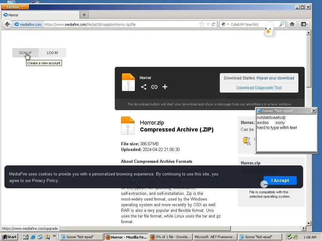Open the Download Diagnostic Tool link
The width and height of the screenshot is (322, 241).
pos(259,88)
